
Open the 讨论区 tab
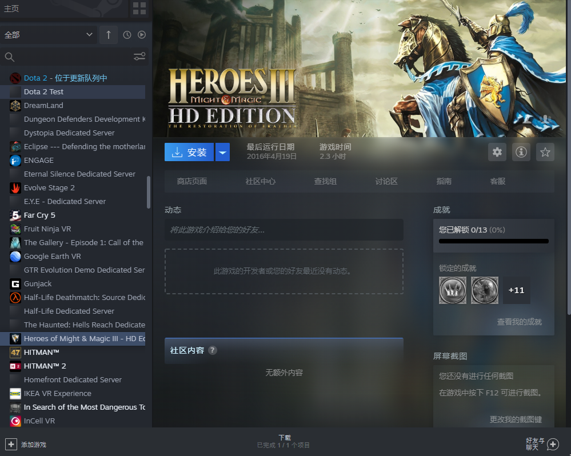click(x=386, y=181)
